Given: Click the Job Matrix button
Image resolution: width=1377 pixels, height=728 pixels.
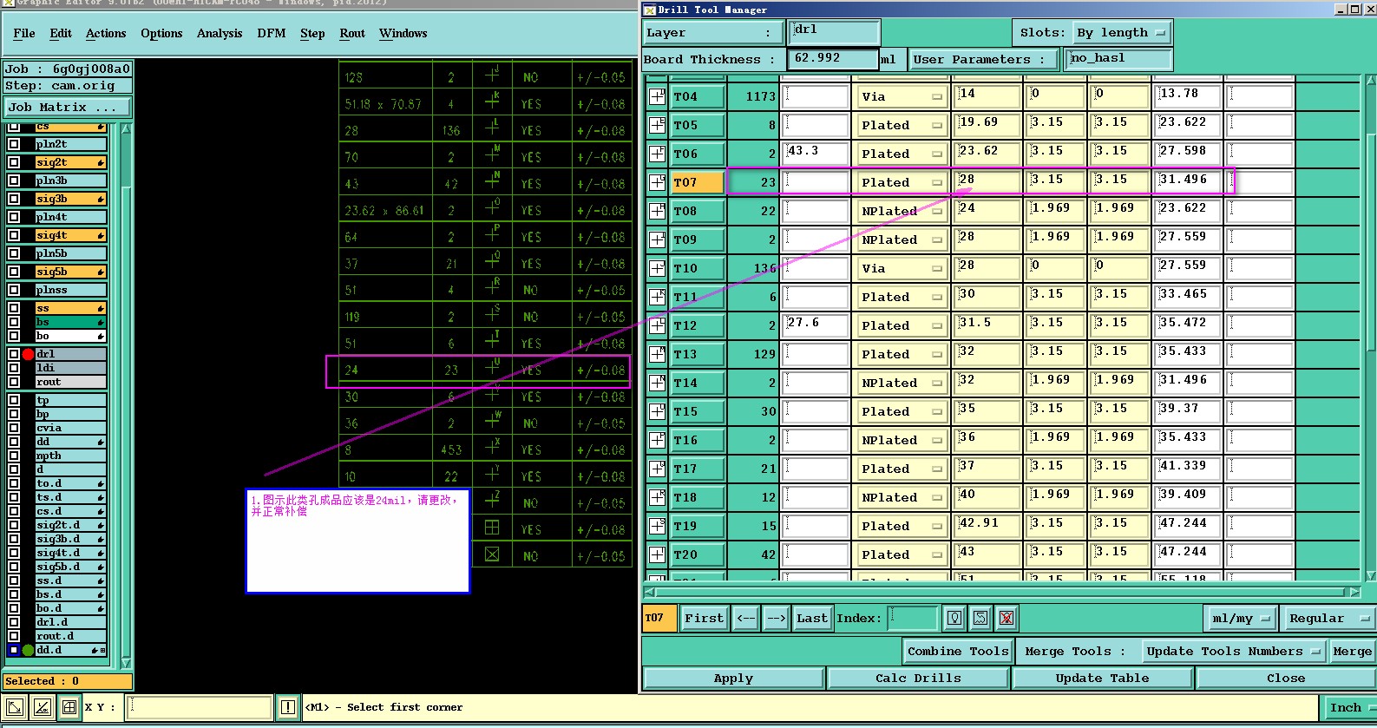Looking at the screenshot, I should click(68, 107).
